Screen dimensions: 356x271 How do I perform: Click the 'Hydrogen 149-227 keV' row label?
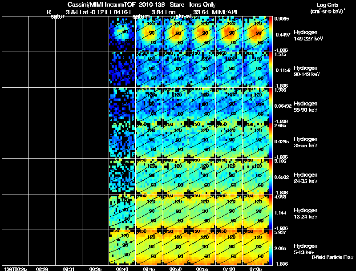(x=308, y=36)
